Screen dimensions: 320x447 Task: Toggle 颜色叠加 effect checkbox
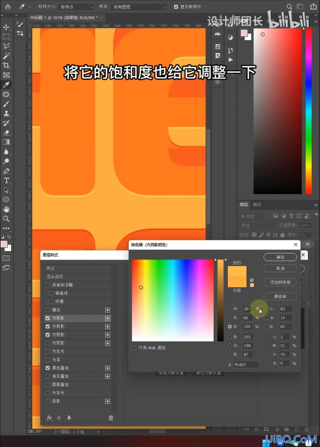pos(48,368)
